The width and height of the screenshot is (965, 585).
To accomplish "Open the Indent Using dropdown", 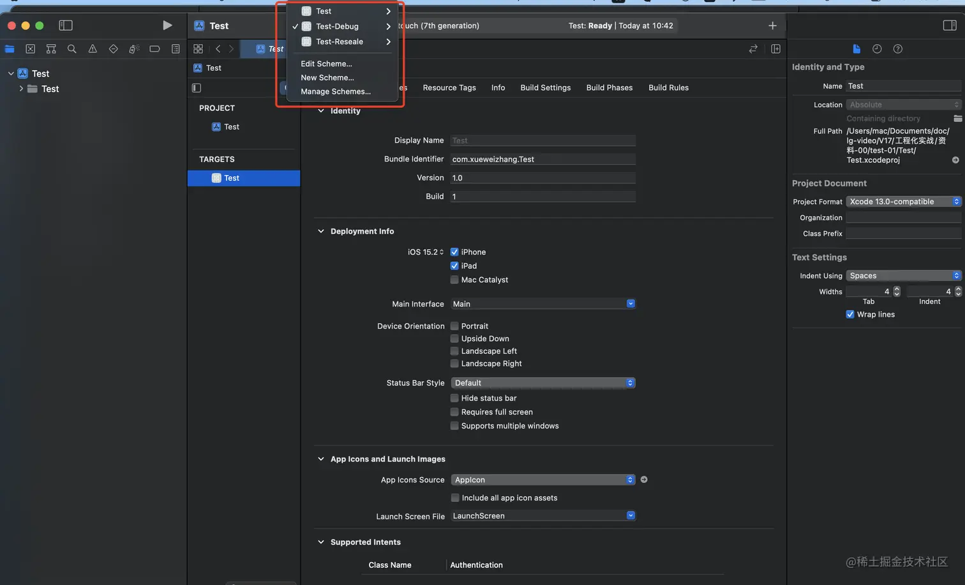I will (x=904, y=276).
